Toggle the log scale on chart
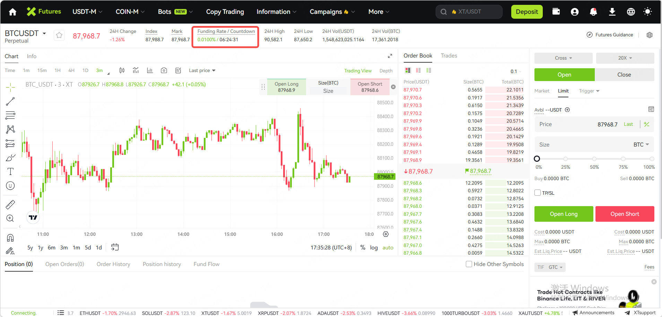This screenshot has height=317, width=662. (374, 248)
